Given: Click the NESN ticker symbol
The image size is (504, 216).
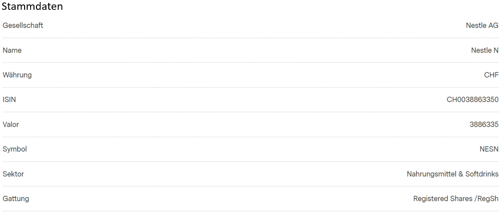Looking at the screenshot, I should click(489, 149).
